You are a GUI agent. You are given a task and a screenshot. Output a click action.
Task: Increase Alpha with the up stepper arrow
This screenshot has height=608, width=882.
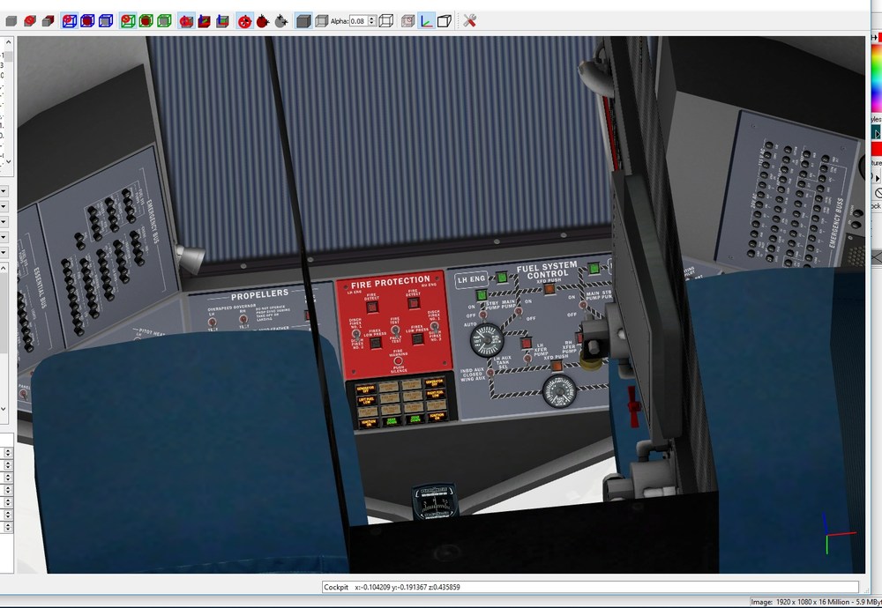(x=372, y=19)
